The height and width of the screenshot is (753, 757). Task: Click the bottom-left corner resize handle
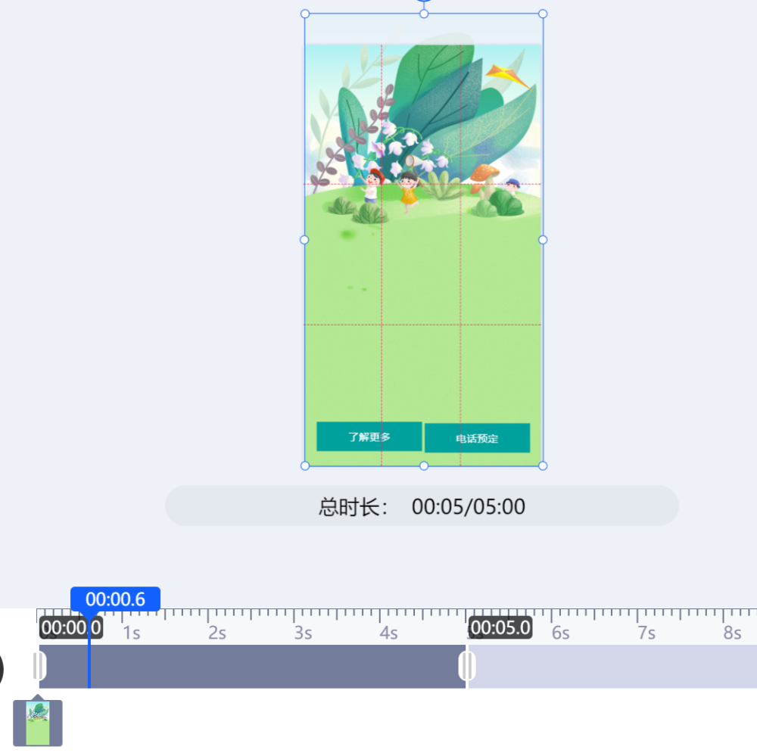305,465
